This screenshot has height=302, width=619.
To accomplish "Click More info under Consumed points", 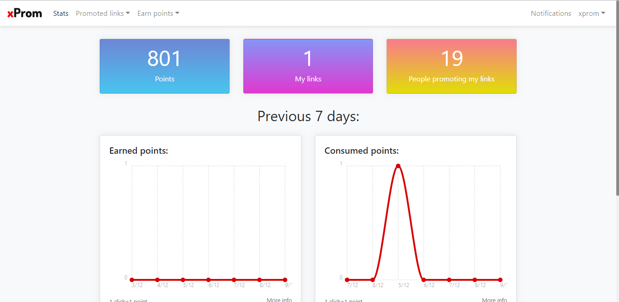I will point(494,300).
